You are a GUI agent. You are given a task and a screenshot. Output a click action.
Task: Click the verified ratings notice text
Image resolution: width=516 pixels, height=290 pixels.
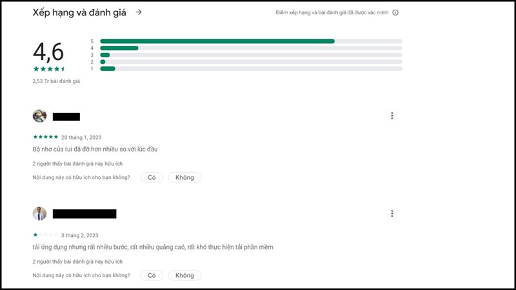(332, 12)
